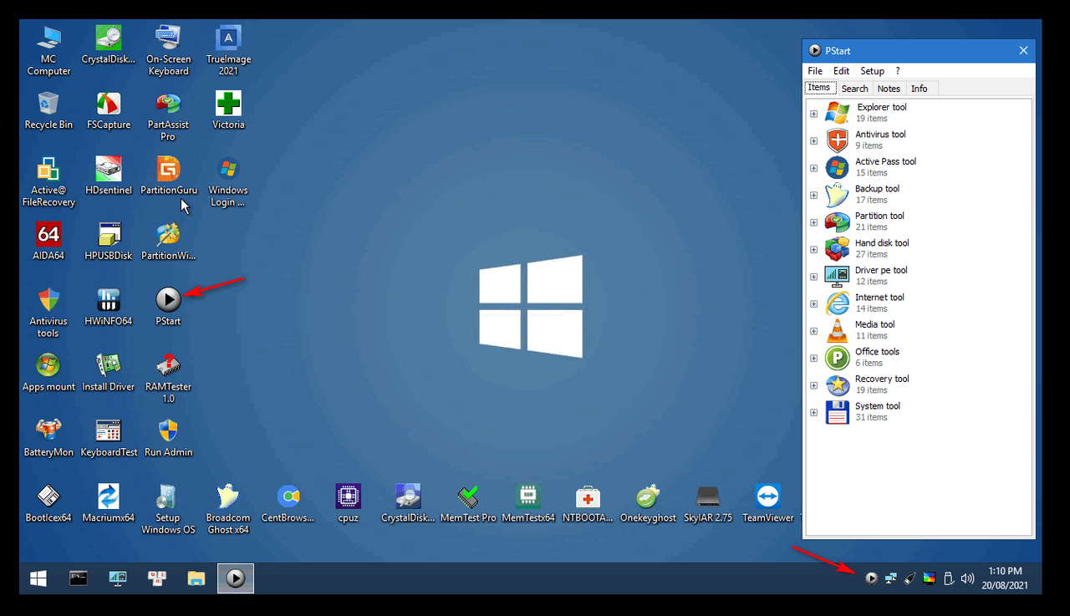1070x616 pixels.
Task: Open the ? help menu
Action: coord(898,71)
